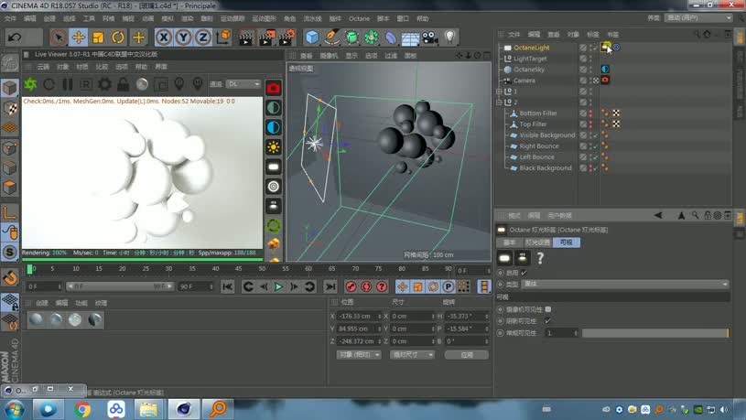Select OctaneLight in object manager
746x420 pixels.
pos(532,48)
